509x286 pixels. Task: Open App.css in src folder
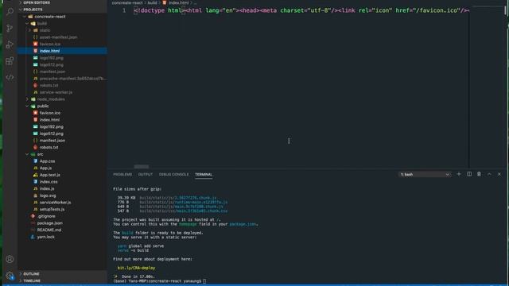tap(48, 161)
